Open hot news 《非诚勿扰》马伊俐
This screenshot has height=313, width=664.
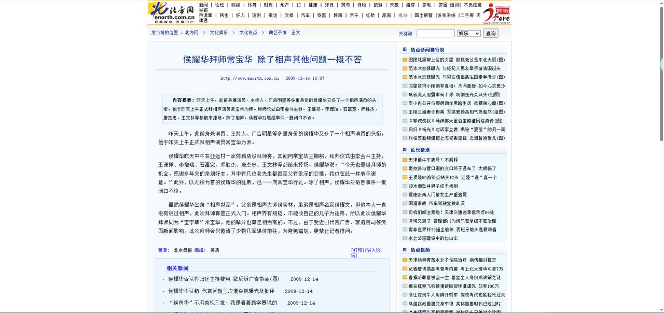pyautogui.click(x=455, y=121)
